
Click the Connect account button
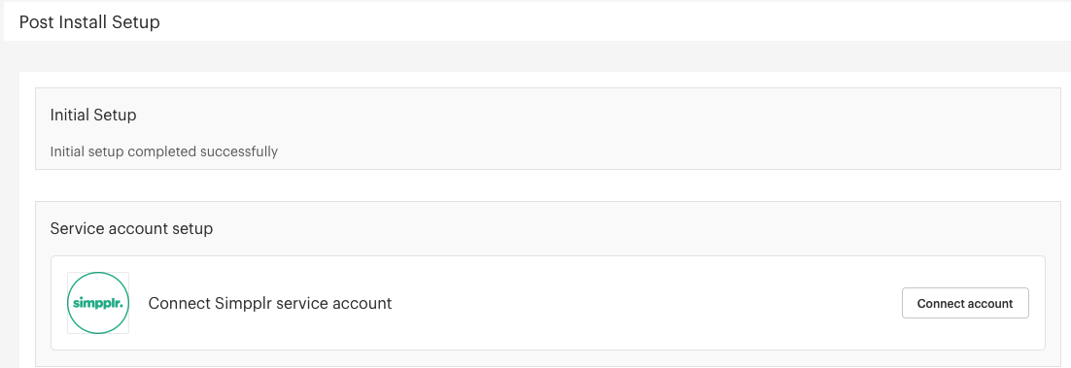tap(965, 303)
